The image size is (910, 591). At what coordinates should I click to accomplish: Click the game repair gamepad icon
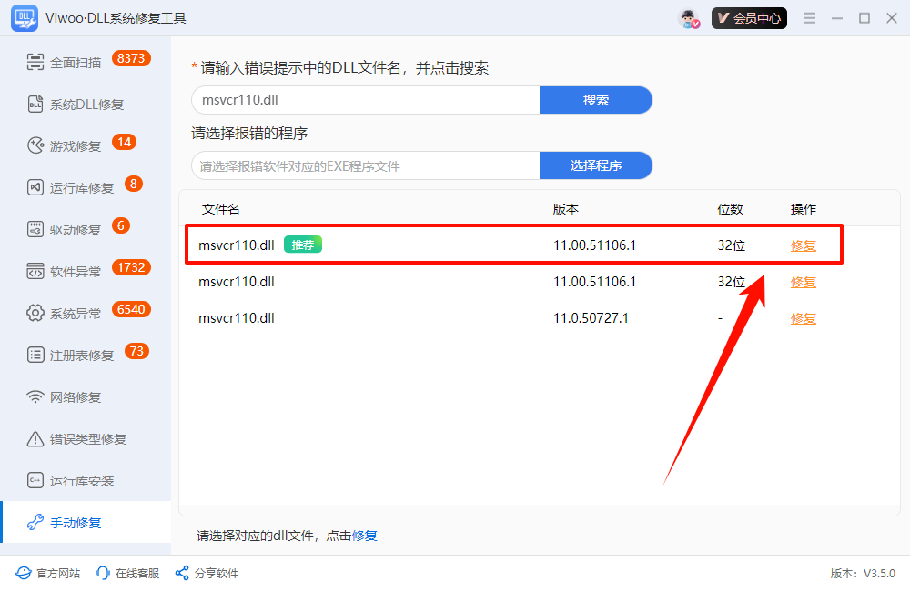[x=35, y=146]
